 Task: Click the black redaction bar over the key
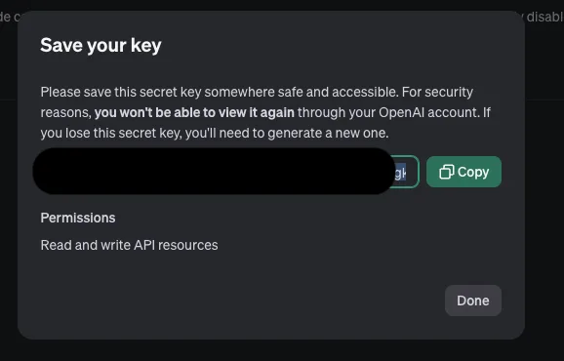pos(214,171)
